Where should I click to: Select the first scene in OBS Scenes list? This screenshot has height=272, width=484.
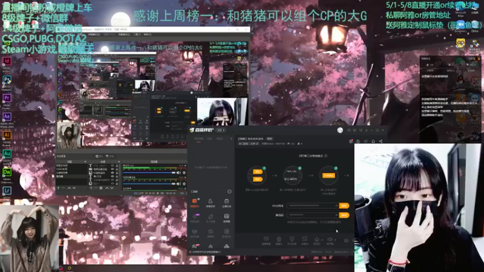click(71, 166)
